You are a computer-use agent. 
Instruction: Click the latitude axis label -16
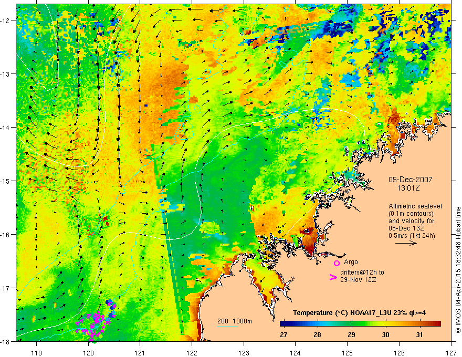[5, 235]
